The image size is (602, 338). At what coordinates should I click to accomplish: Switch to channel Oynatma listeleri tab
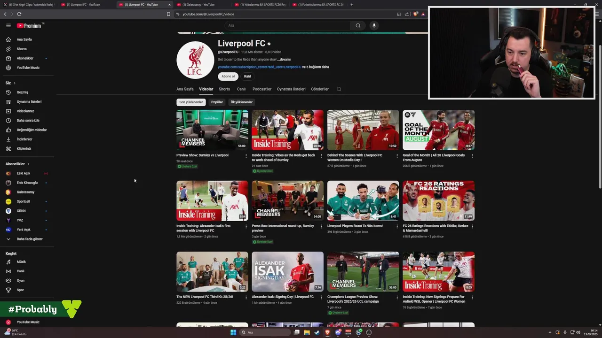tap(291, 89)
